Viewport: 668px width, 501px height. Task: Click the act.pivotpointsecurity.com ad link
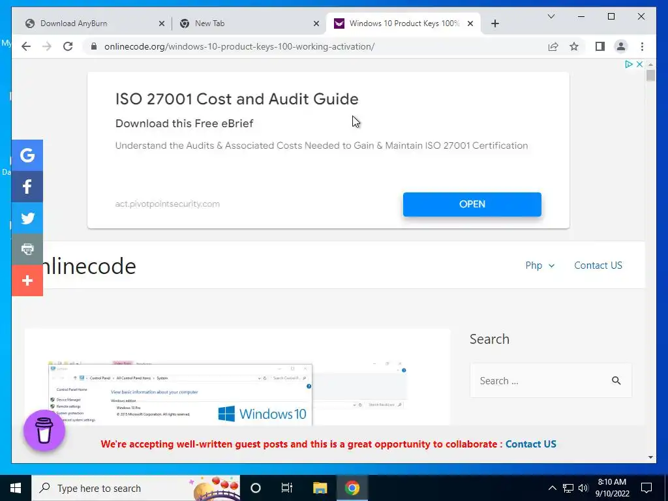point(168,204)
